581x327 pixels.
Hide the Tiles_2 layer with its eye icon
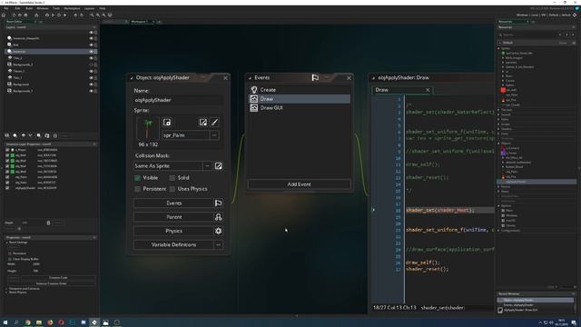(x=91, y=58)
